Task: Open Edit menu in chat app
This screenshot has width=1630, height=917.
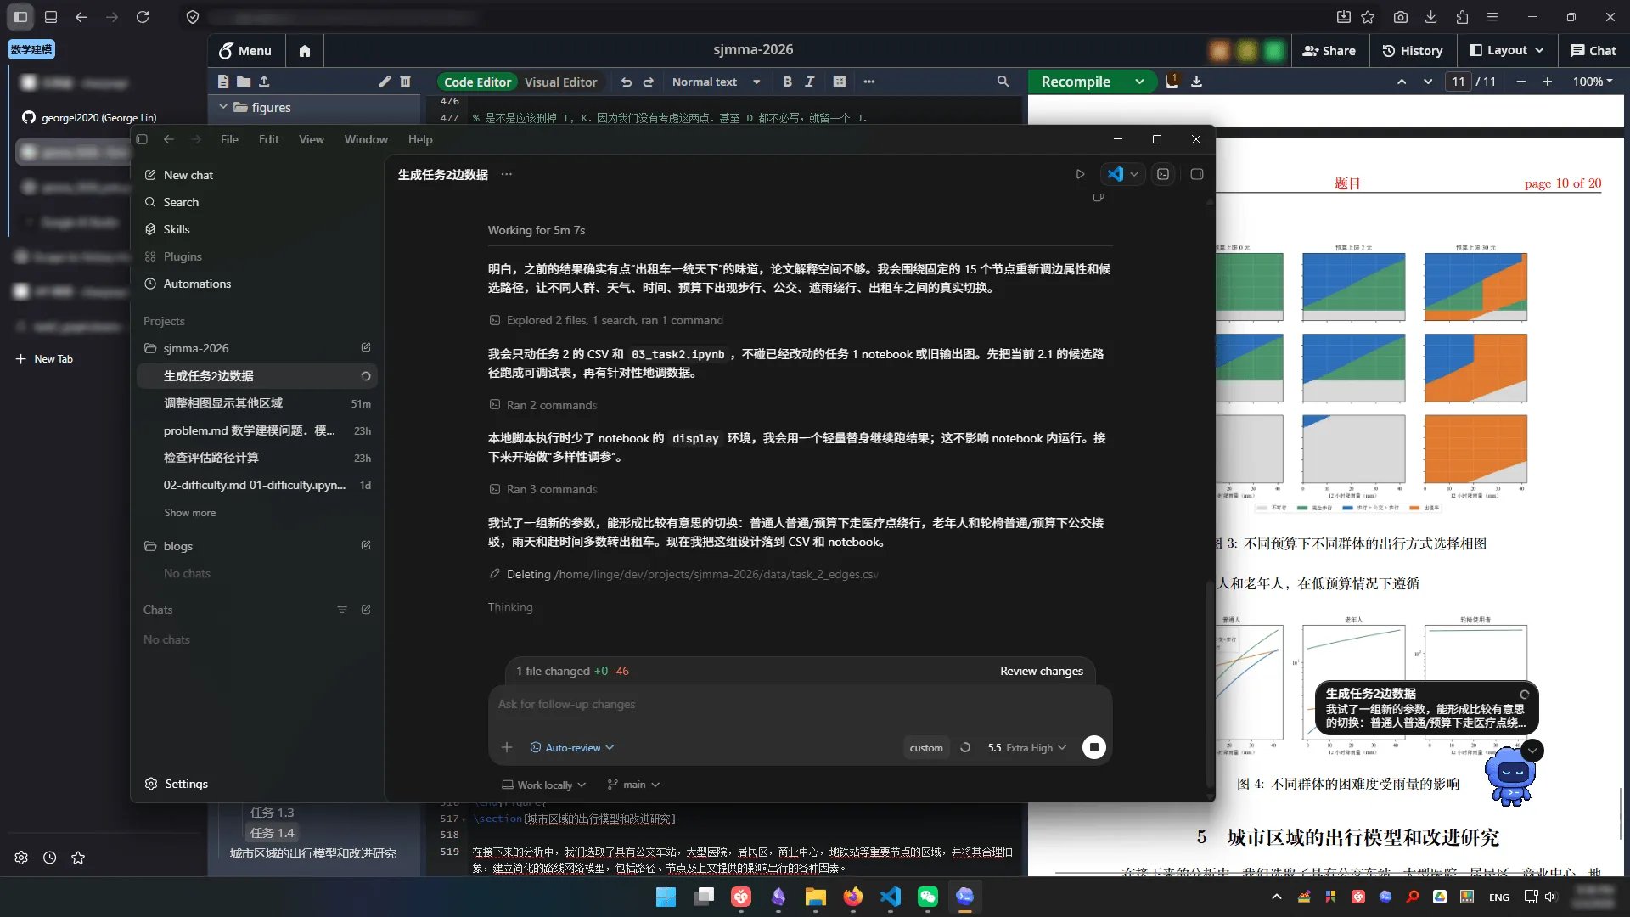Action: [x=268, y=139]
